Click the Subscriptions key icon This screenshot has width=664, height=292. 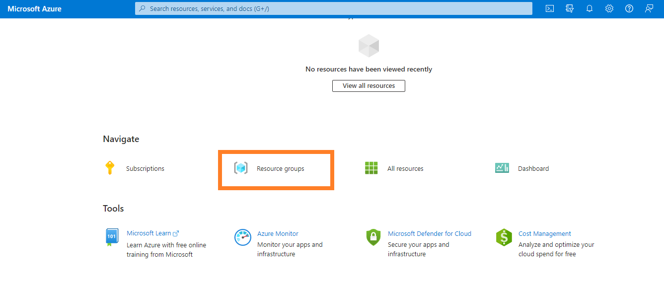click(110, 168)
